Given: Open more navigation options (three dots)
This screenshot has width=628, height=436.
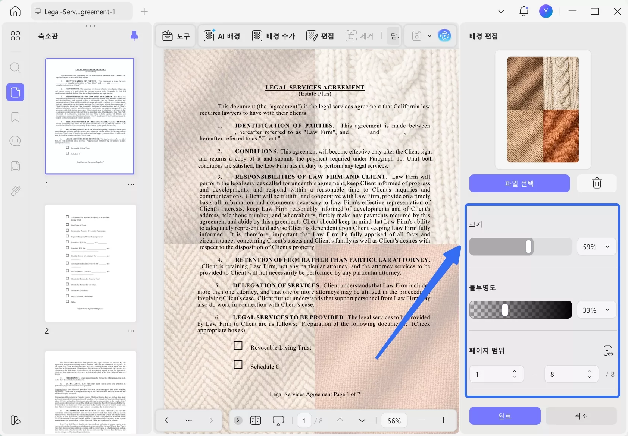Looking at the screenshot, I should [189, 420].
